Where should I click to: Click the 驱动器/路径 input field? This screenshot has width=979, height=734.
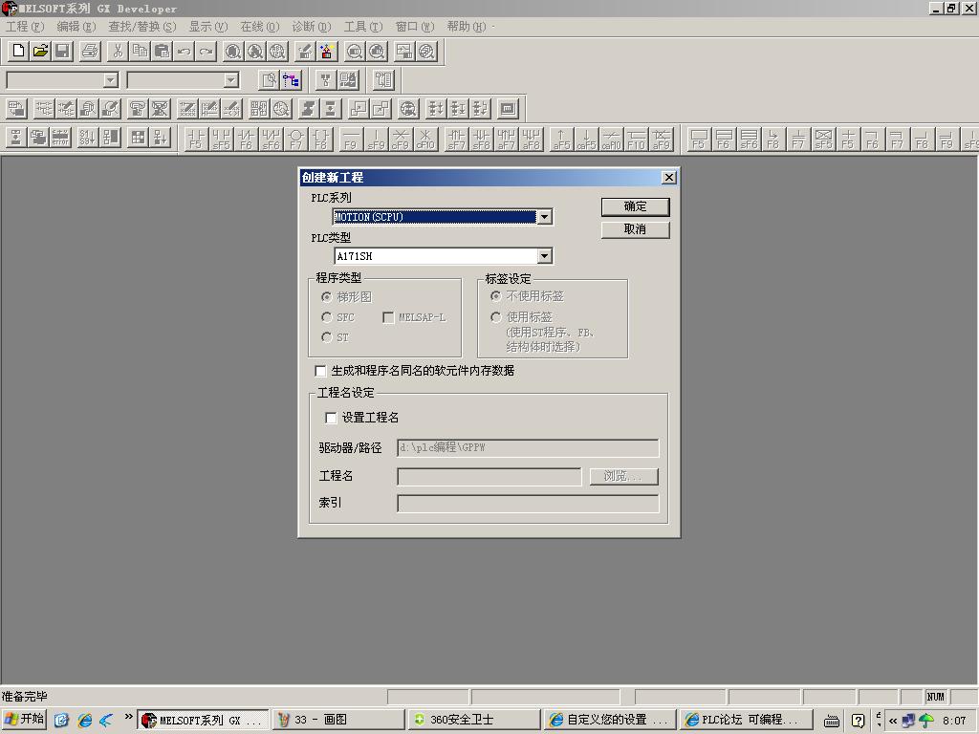[528, 447]
